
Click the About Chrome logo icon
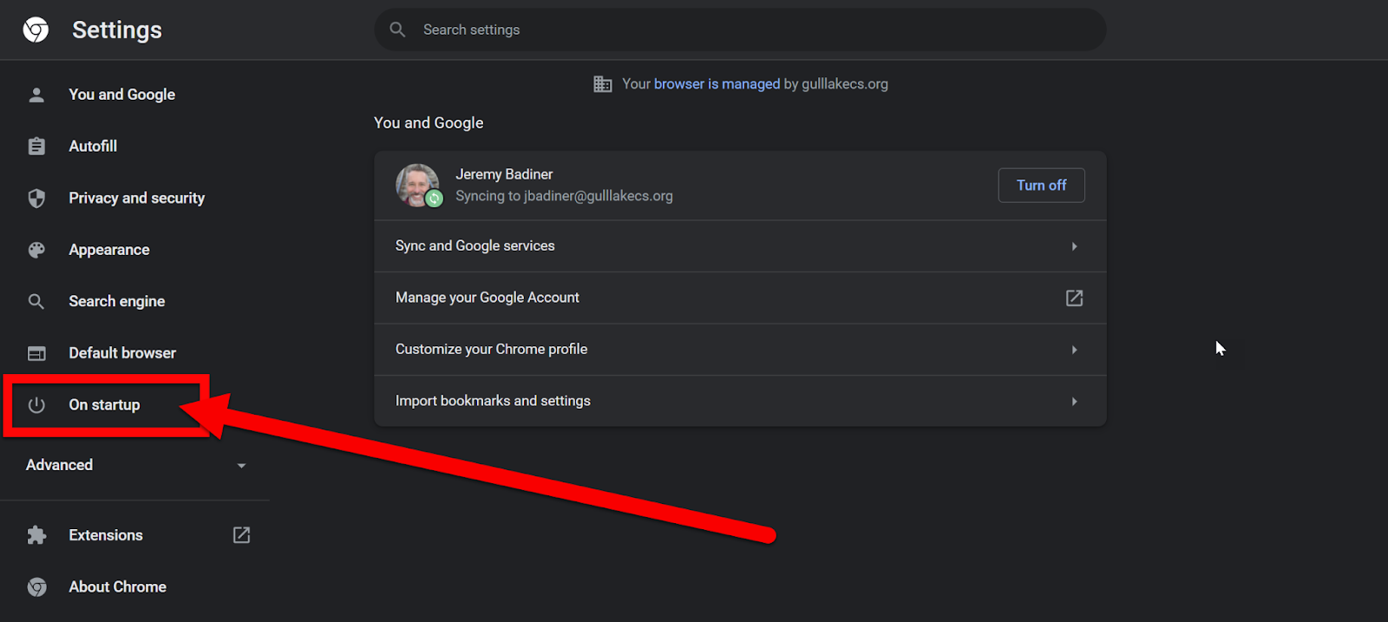[x=36, y=587]
